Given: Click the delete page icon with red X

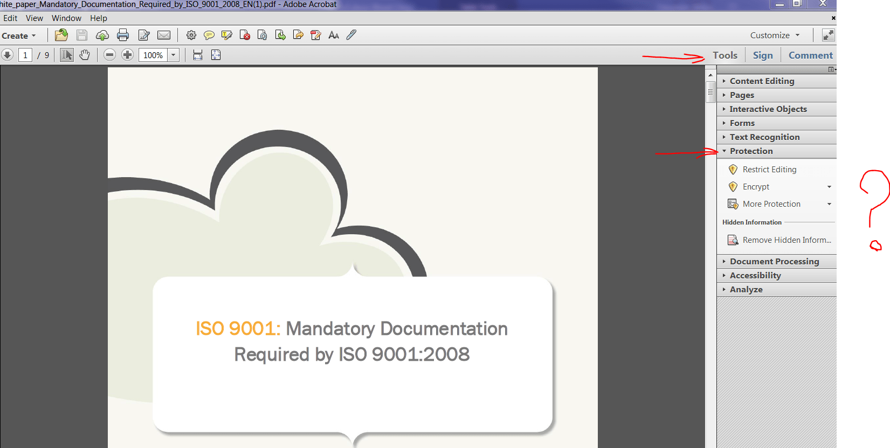Looking at the screenshot, I should [x=245, y=35].
